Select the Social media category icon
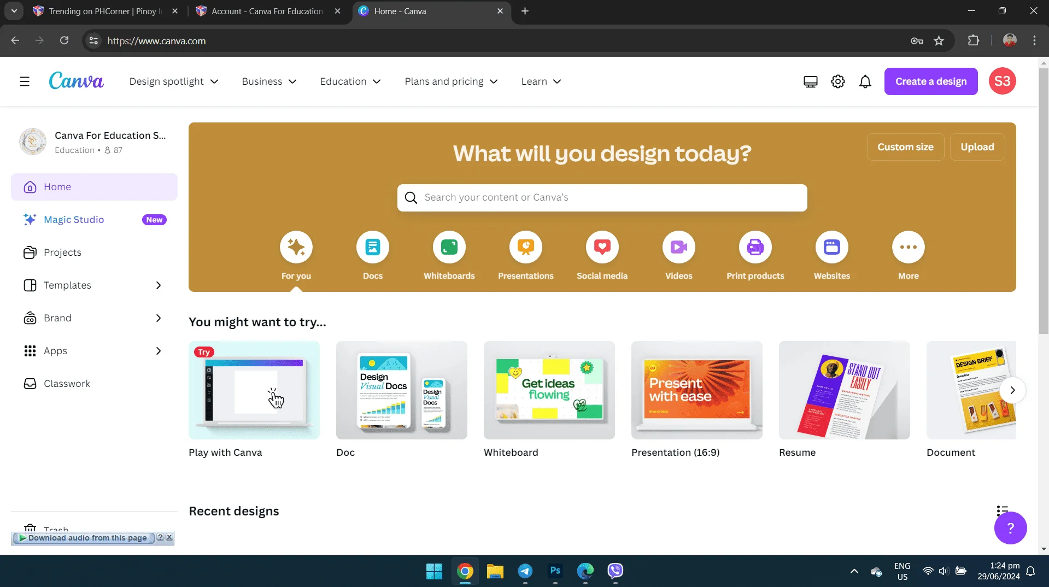The height and width of the screenshot is (587, 1049). coord(602,247)
